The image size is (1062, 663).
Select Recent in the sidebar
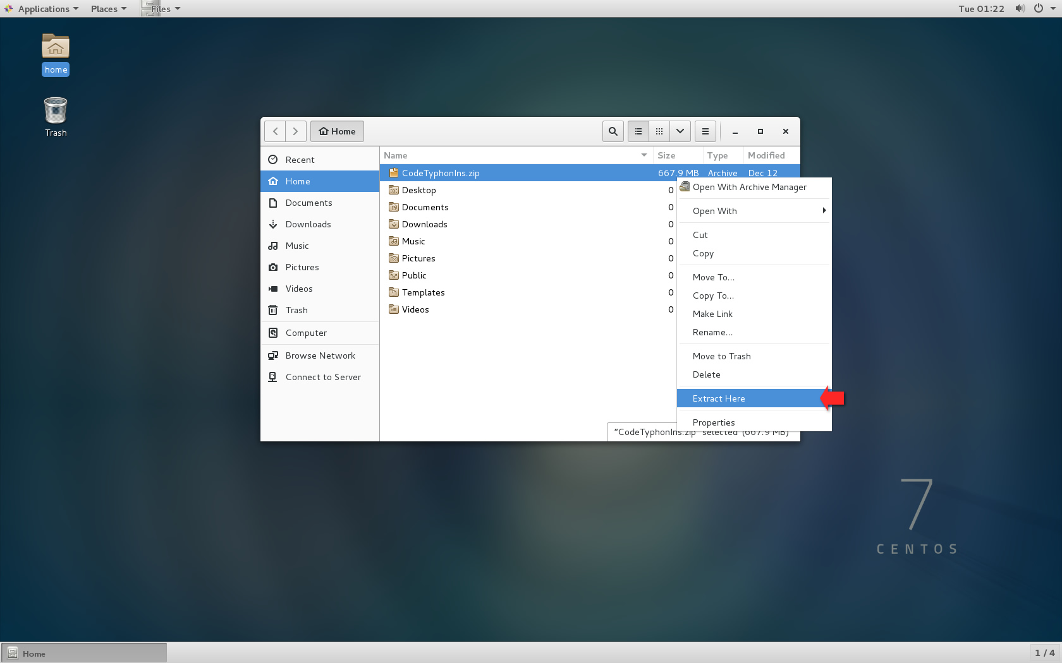click(320, 160)
